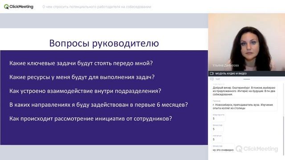Click the line Какие ресурсы у меня будут
This screenshot has height=160, width=285.
point(82,77)
